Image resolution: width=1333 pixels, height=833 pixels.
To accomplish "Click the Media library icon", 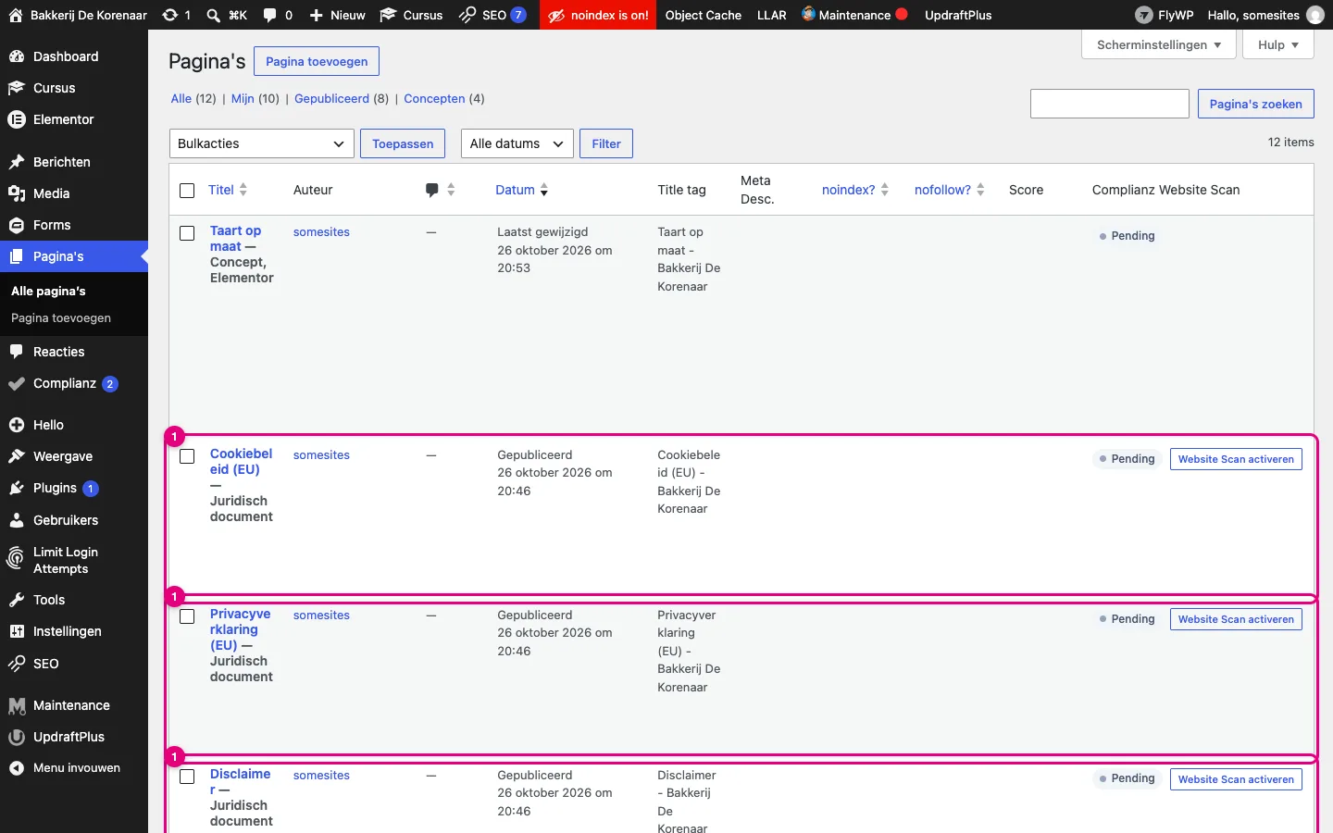I will point(16,193).
